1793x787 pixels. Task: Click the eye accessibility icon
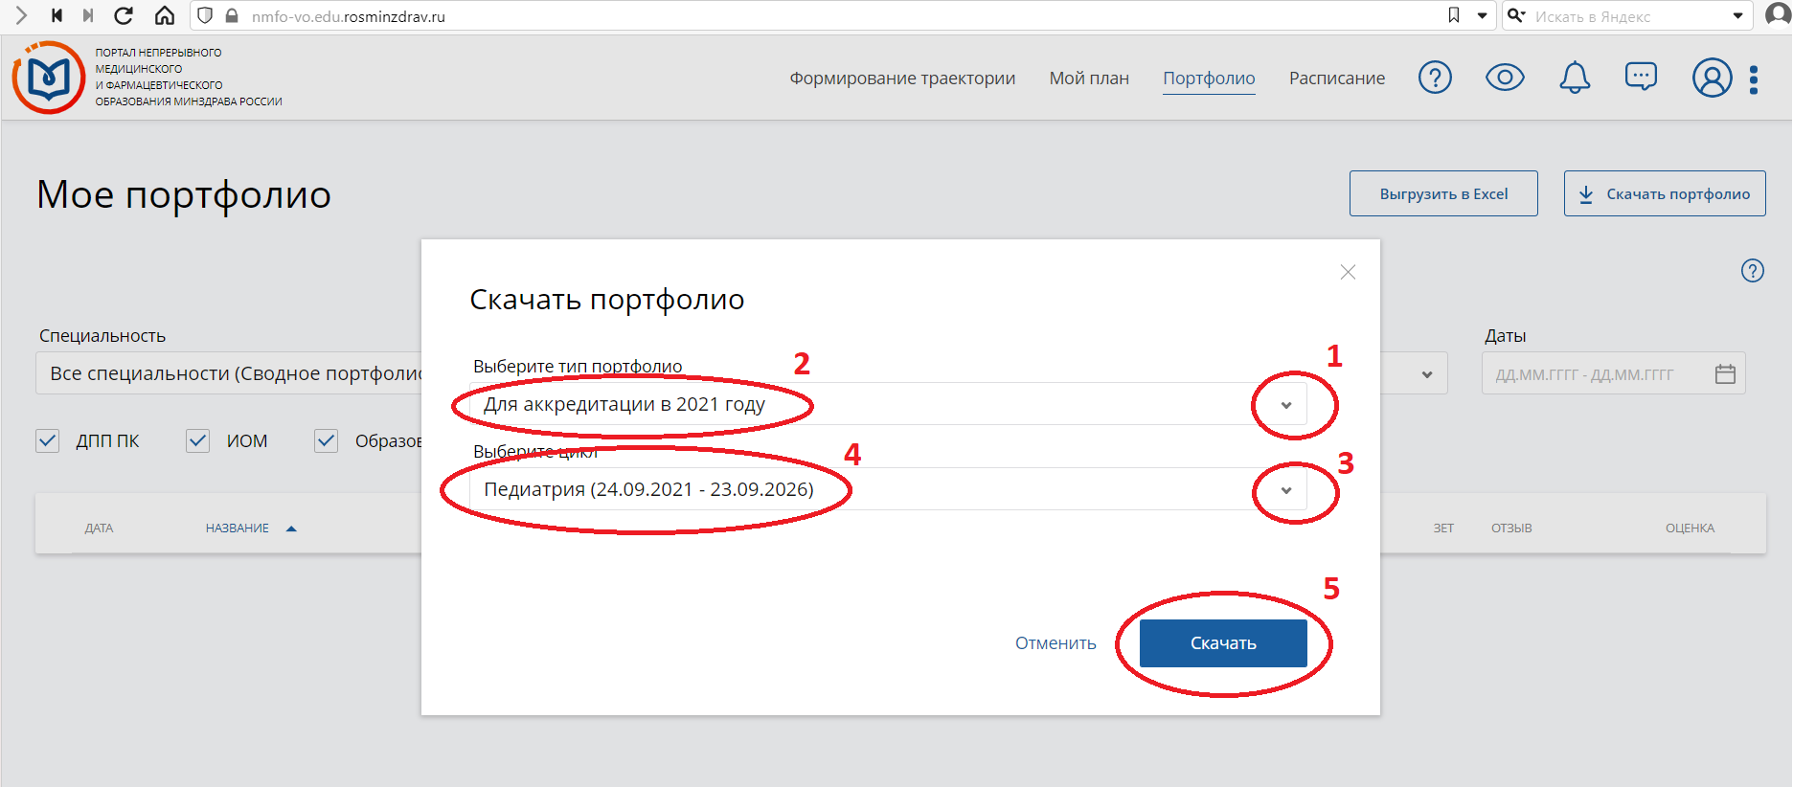tap(1504, 78)
